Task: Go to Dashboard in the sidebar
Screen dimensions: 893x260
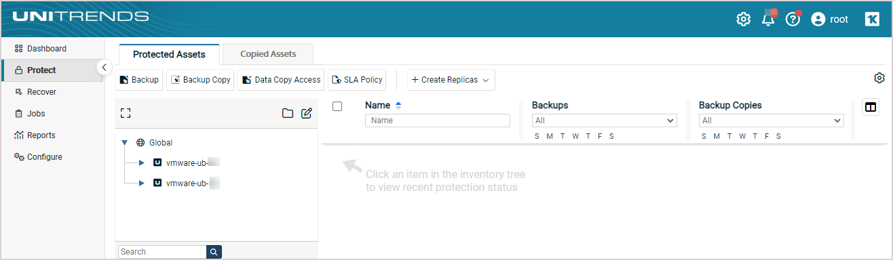Action: click(47, 49)
